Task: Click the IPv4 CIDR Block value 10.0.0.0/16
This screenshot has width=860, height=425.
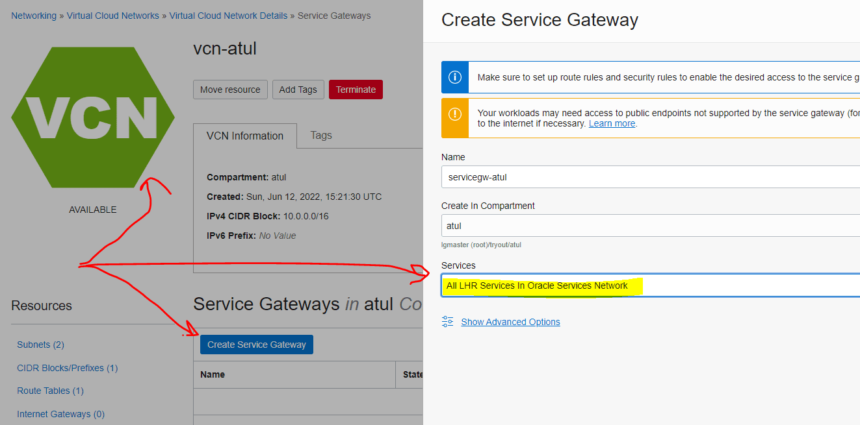Action: pyautogui.click(x=306, y=216)
